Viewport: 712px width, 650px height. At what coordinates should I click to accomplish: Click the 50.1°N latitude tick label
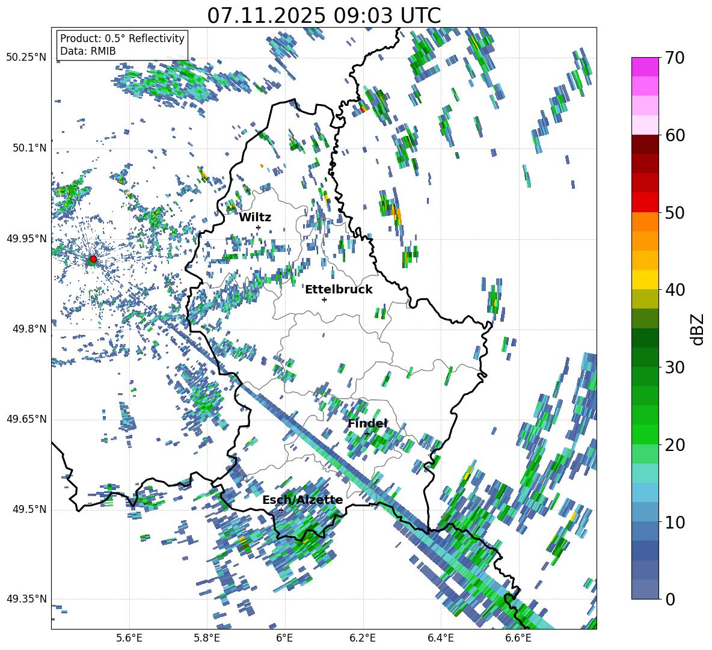29,148
